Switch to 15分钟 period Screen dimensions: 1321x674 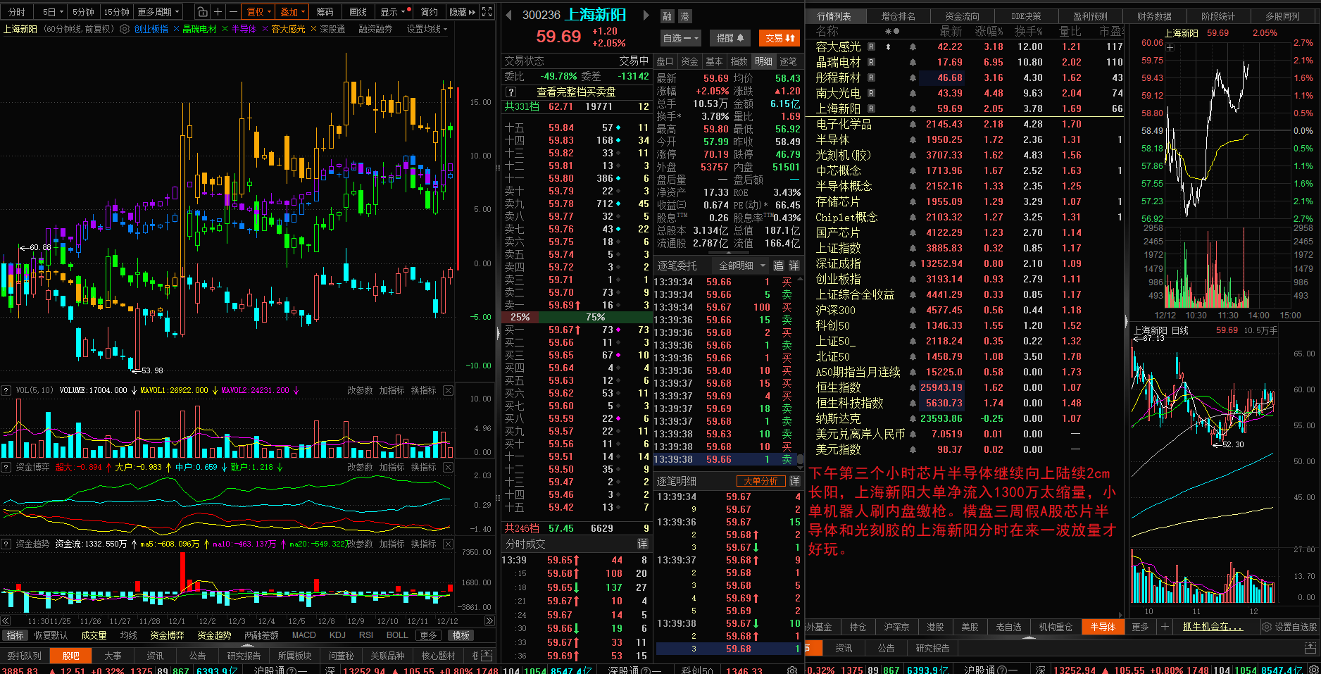coord(117,12)
